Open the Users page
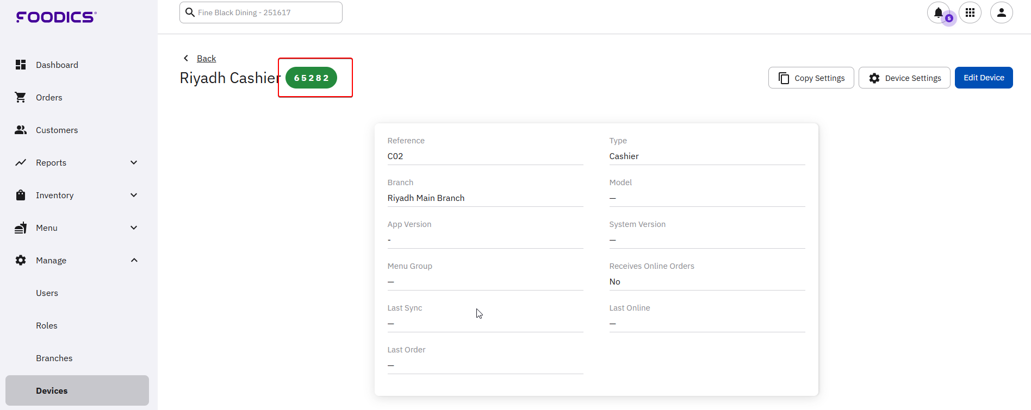Viewport: 1031px width, 410px height. (47, 293)
